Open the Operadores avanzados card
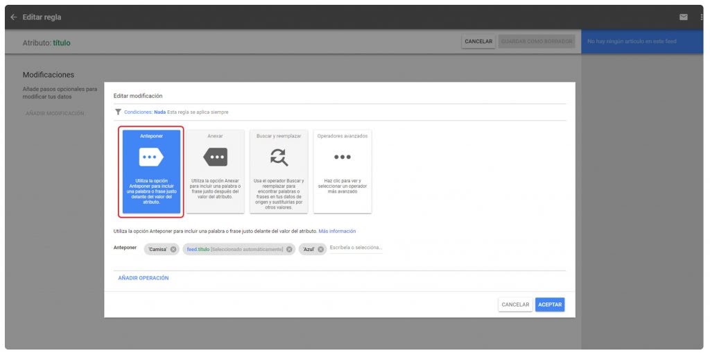This screenshot has height=353, width=710. (x=343, y=171)
